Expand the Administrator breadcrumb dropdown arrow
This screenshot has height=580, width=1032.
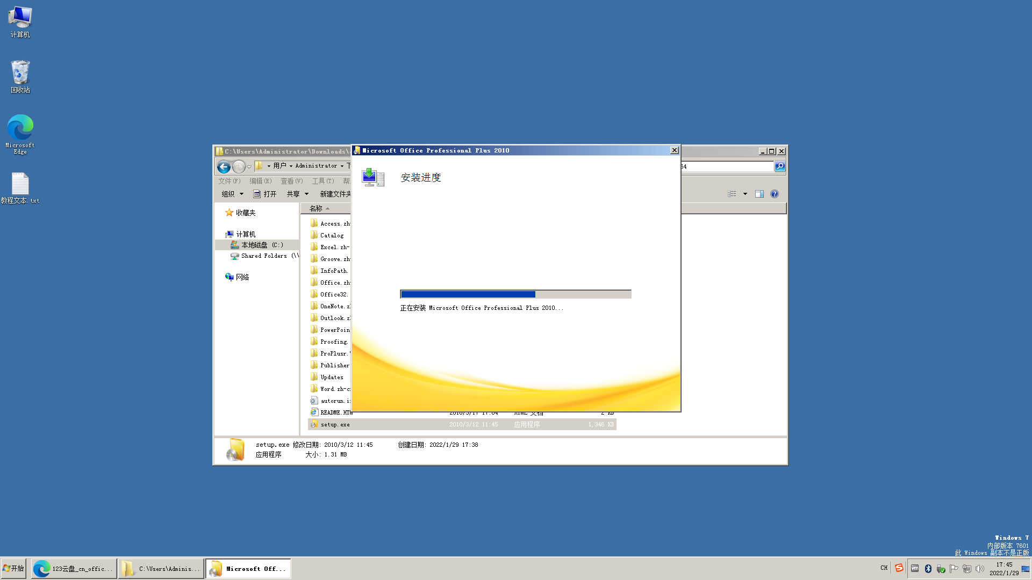click(x=342, y=166)
